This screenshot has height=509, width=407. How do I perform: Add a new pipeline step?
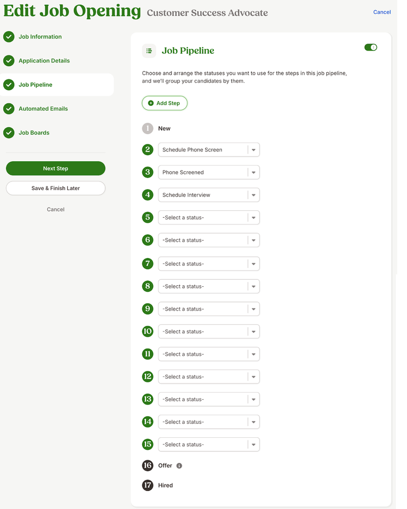[x=164, y=103]
